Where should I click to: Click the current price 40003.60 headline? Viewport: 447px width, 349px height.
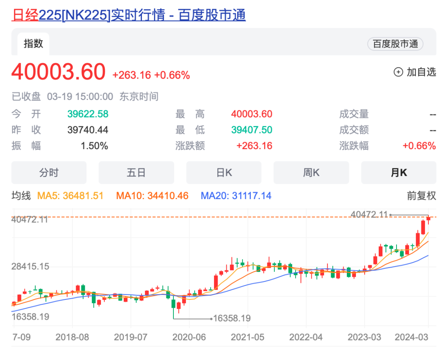pyautogui.click(x=58, y=72)
